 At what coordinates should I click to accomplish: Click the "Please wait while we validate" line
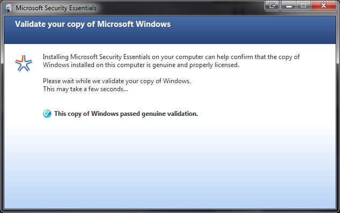(117, 81)
